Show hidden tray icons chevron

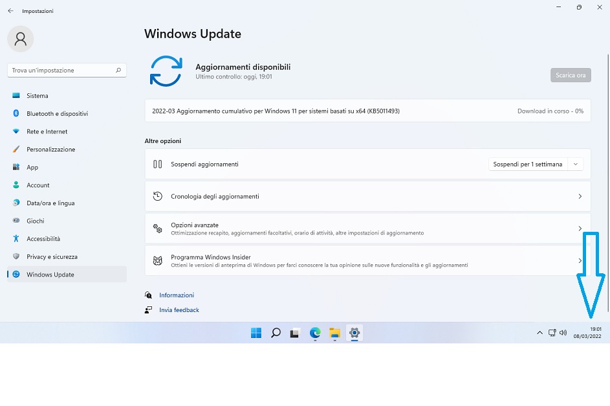[x=539, y=332]
